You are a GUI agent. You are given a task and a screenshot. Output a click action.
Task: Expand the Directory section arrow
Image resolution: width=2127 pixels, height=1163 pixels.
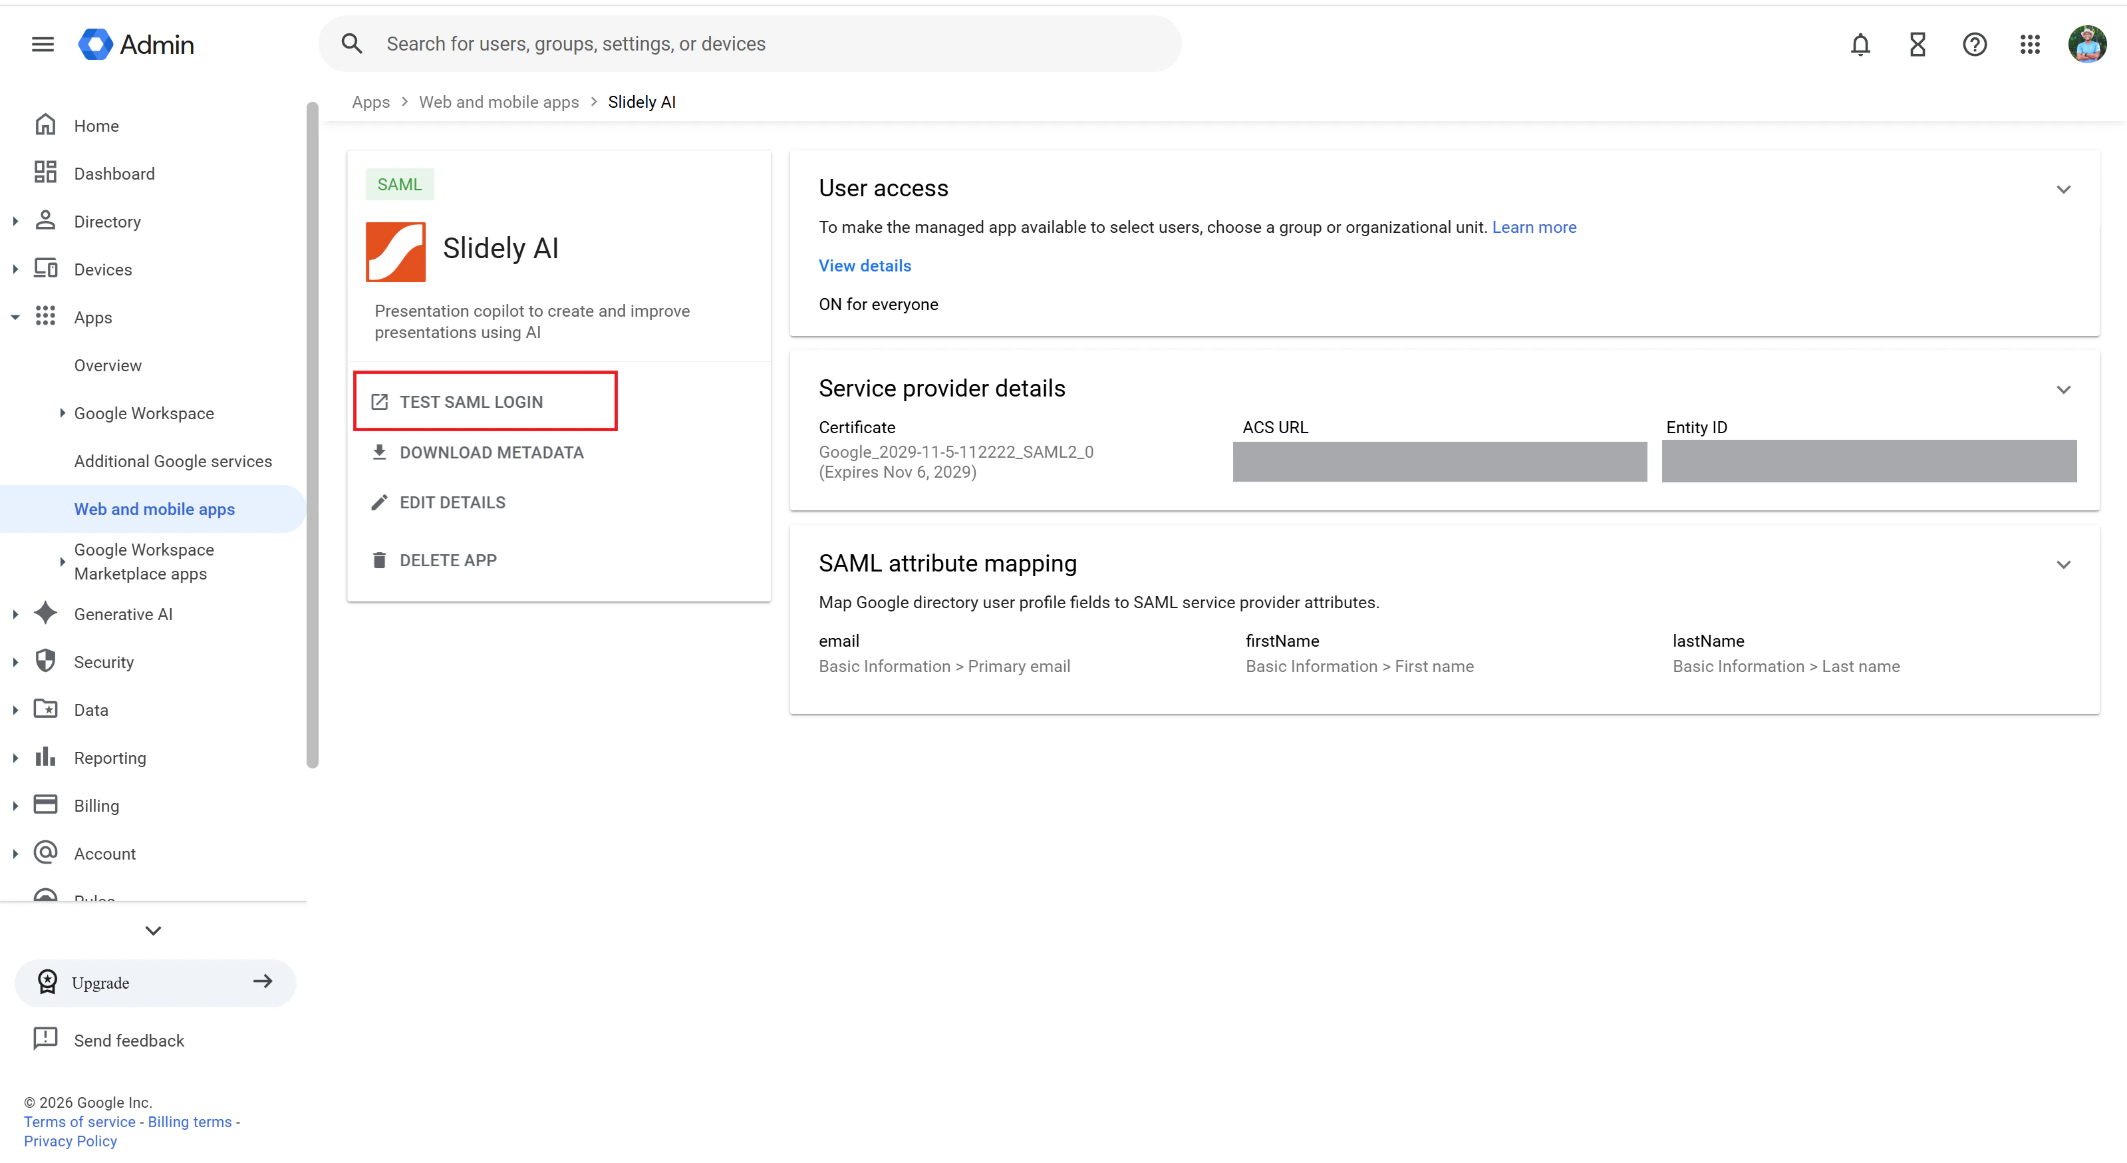click(15, 222)
